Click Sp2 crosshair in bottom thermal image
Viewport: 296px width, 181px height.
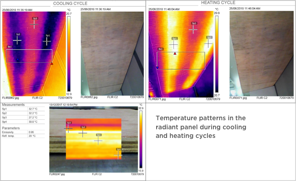pos(83,133)
